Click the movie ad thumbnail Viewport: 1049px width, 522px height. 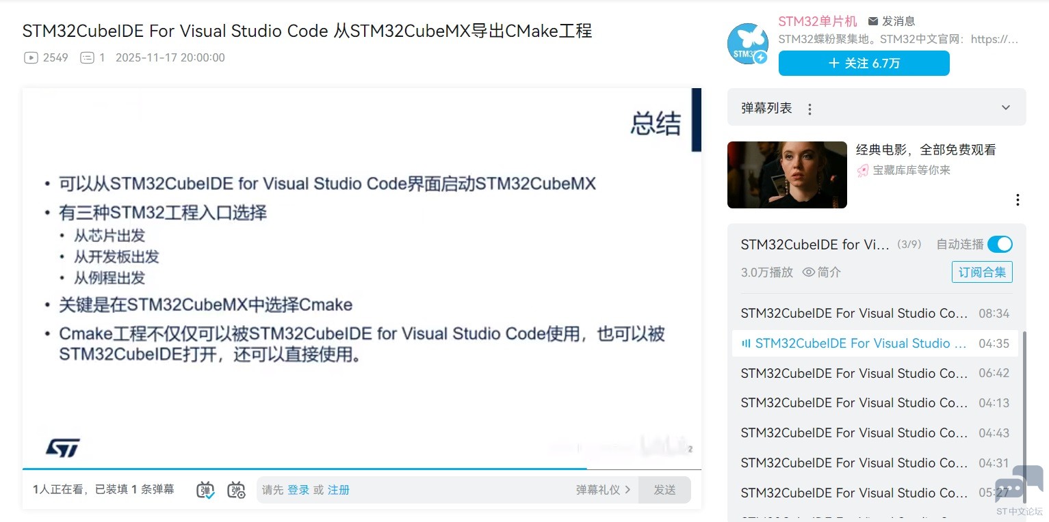coord(787,175)
